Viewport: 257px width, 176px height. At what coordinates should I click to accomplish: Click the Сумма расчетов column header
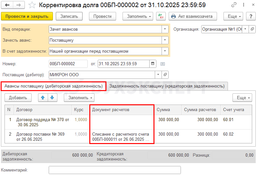[x=201, y=110]
